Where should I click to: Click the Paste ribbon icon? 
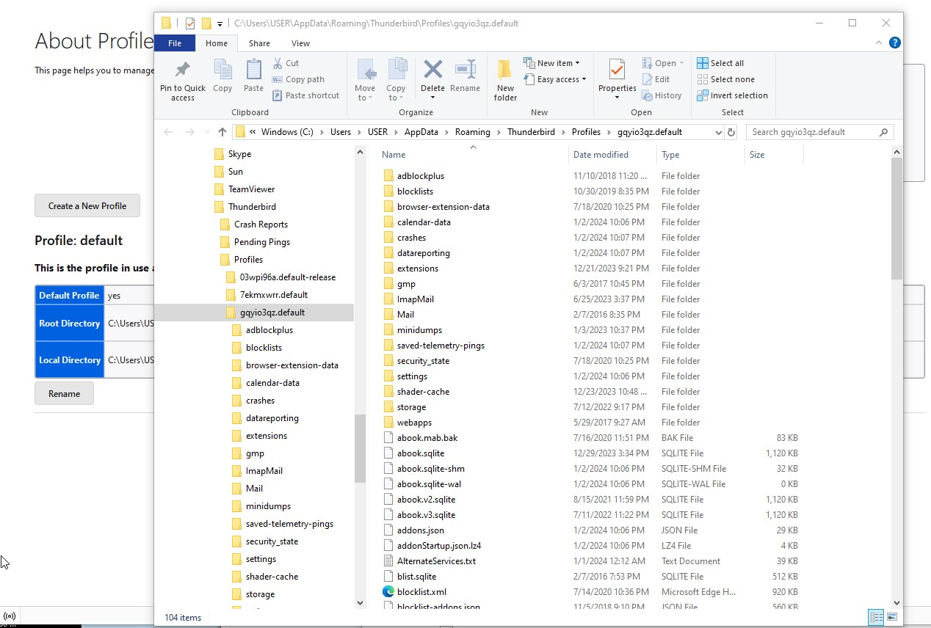[x=253, y=76]
